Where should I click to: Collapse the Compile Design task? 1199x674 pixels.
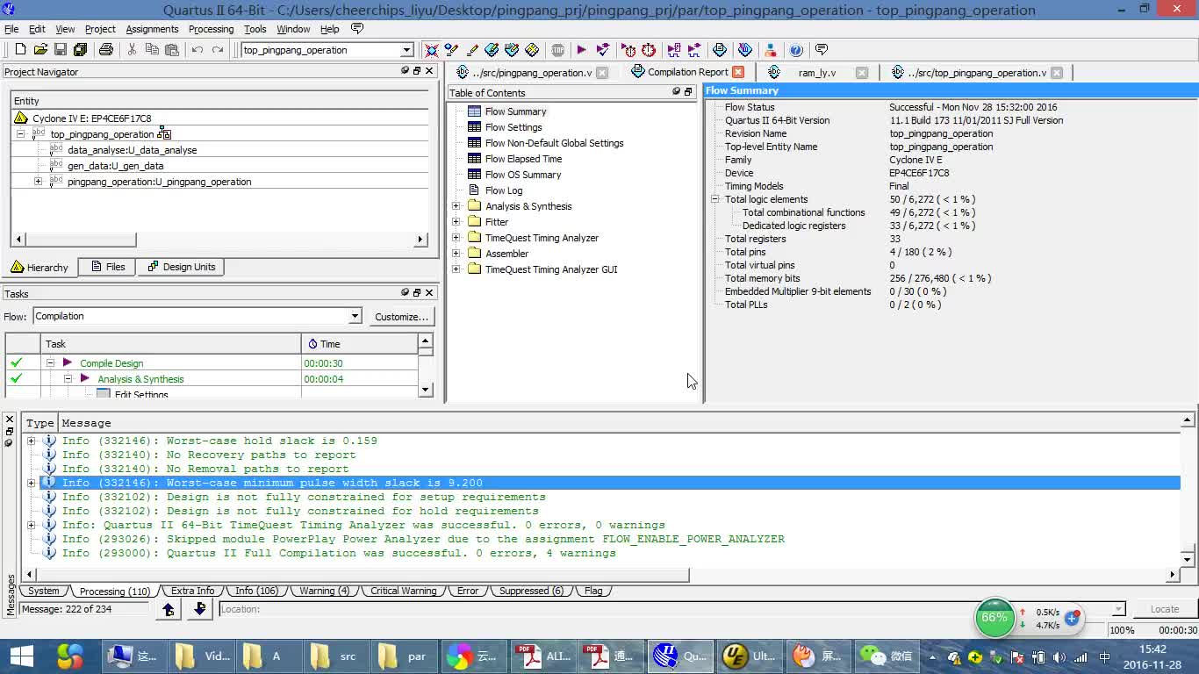click(x=50, y=363)
